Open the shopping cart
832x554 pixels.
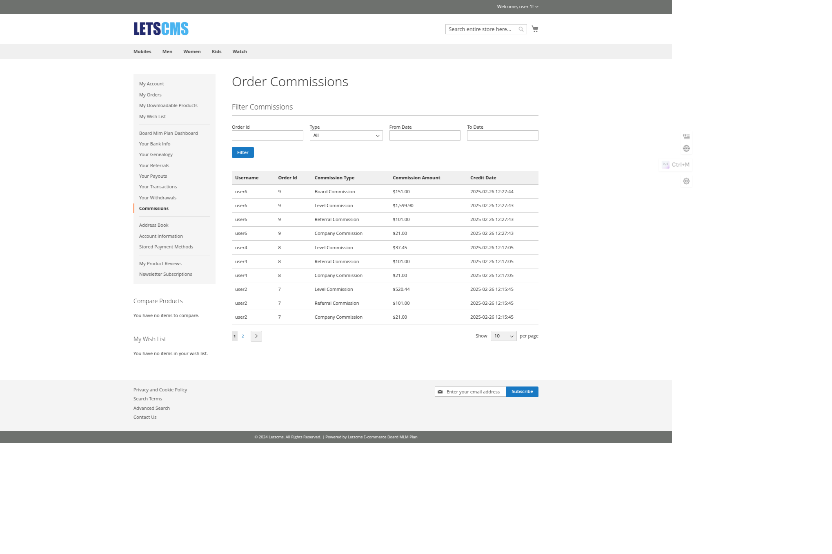coord(535,29)
